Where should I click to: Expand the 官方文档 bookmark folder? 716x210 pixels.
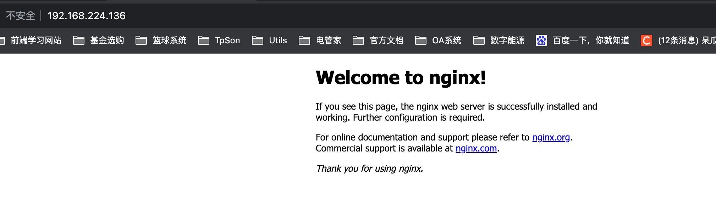(x=386, y=40)
